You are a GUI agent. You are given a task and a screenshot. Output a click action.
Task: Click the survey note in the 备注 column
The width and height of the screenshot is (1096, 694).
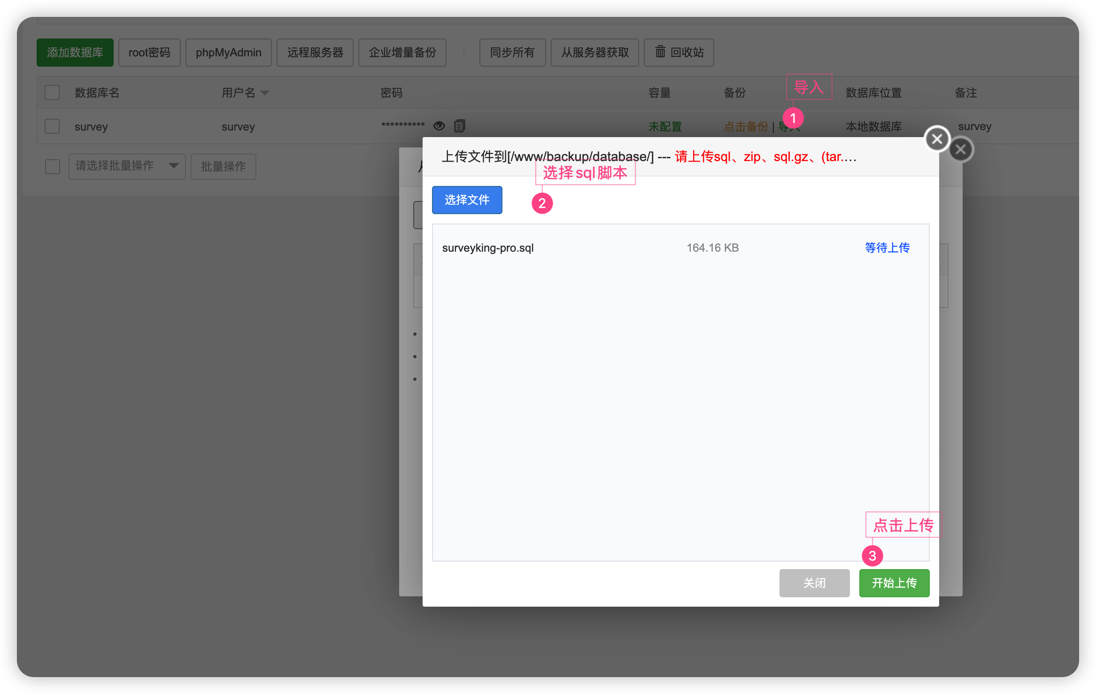[974, 127]
